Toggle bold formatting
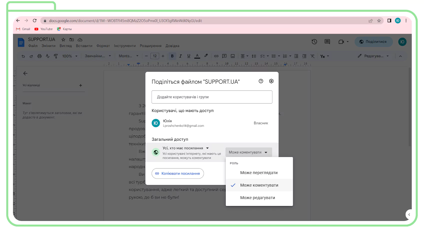The width and height of the screenshot is (424, 232). pyautogui.click(x=172, y=56)
